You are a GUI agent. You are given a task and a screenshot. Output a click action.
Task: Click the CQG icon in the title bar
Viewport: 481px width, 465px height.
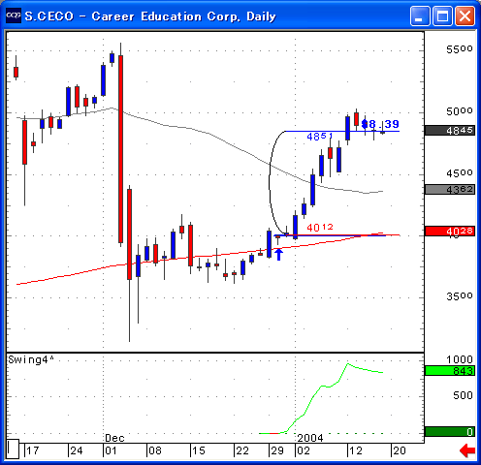coord(14,15)
